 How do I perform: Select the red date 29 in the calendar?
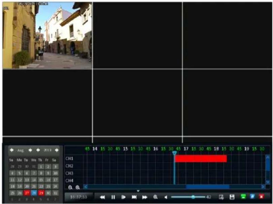tap(41, 193)
